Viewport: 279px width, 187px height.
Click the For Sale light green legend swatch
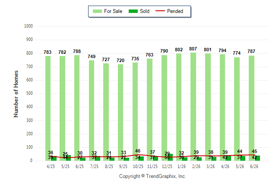click(x=97, y=11)
